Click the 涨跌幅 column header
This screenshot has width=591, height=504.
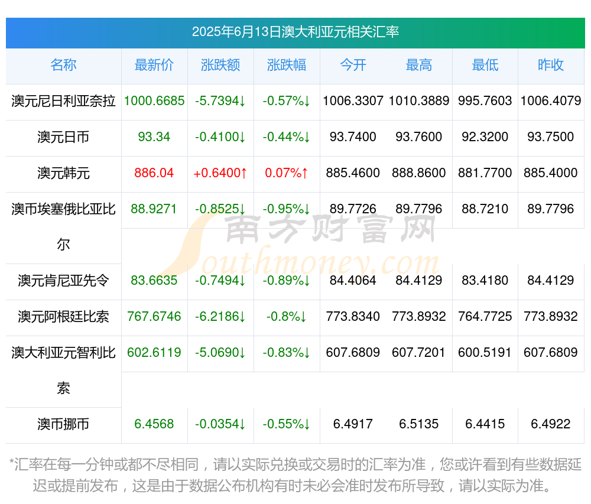pyautogui.click(x=287, y=65)
